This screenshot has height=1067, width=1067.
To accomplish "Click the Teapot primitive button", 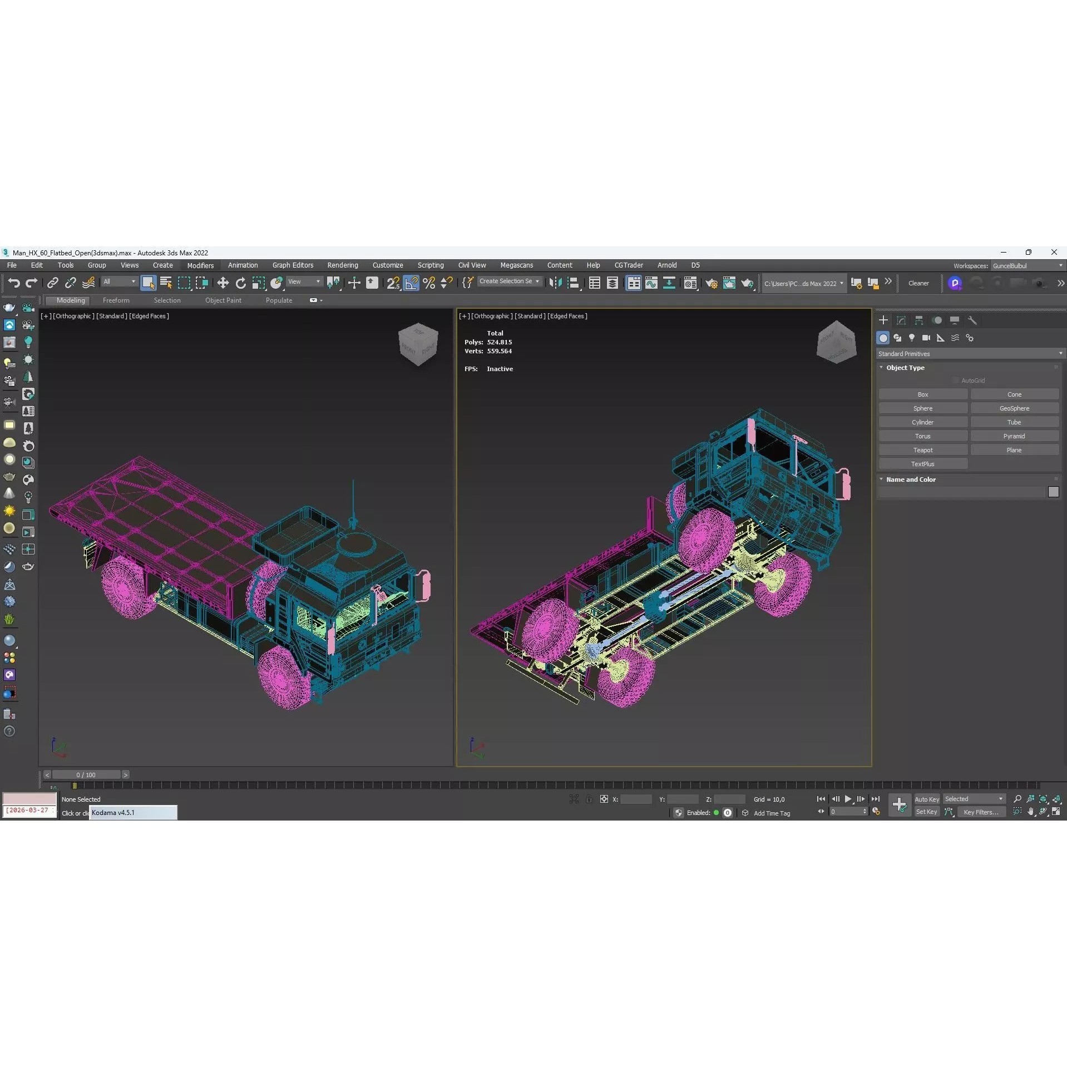I will [923, 449].
